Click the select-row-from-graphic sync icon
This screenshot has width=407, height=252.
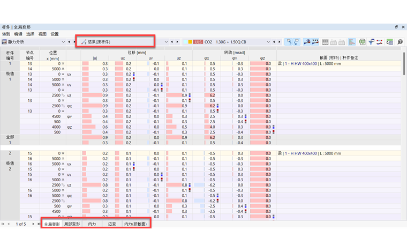click(x=297, y=42)
